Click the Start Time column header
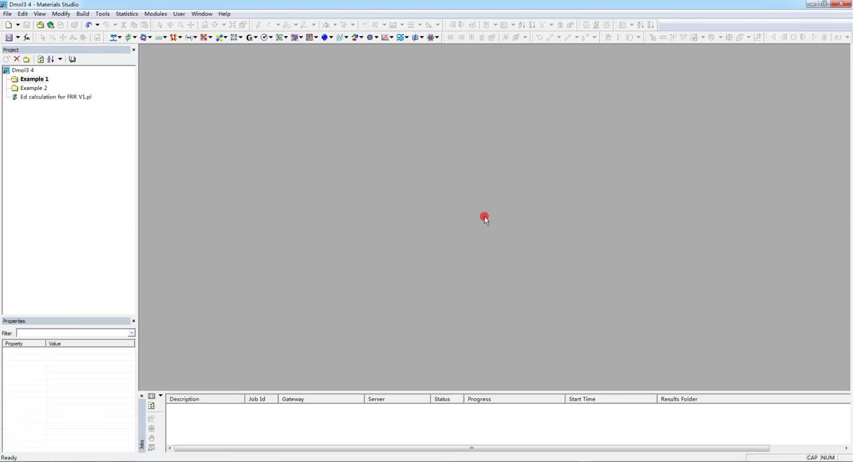853x462 pixels. tap(610, 399)
